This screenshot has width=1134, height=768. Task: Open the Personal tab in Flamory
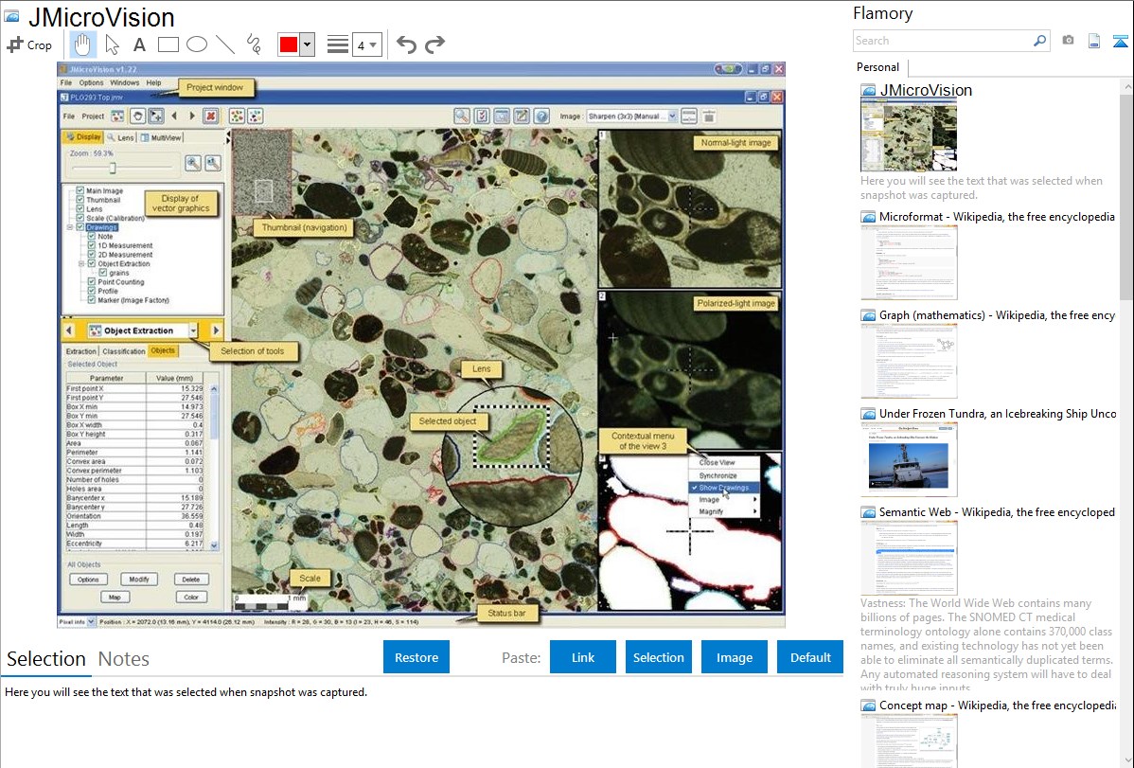pyautogui.click(x=878, y=67)
